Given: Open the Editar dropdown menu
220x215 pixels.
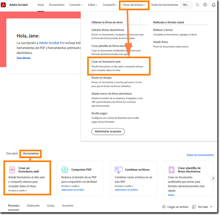Looking at the screenshot, I should tap(92, 5).
